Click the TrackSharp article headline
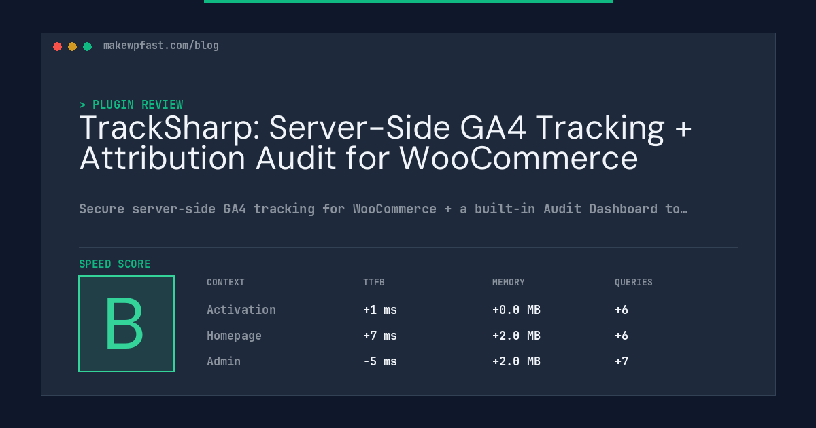This screenshot has width=816, height=428. click(x=385, y=143)
